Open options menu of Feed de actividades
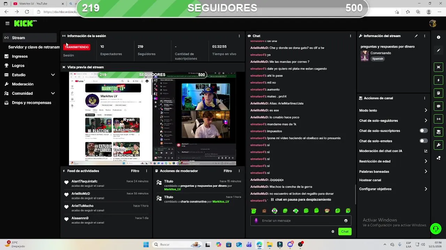The width and height of the screenshot is (446, 250). pyautogui.click(x=146, y=171)
